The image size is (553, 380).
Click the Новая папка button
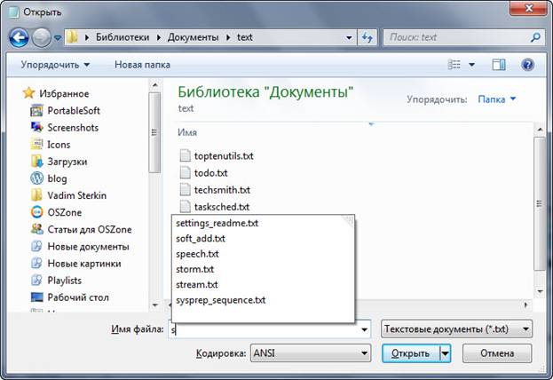tap(142, 65)
